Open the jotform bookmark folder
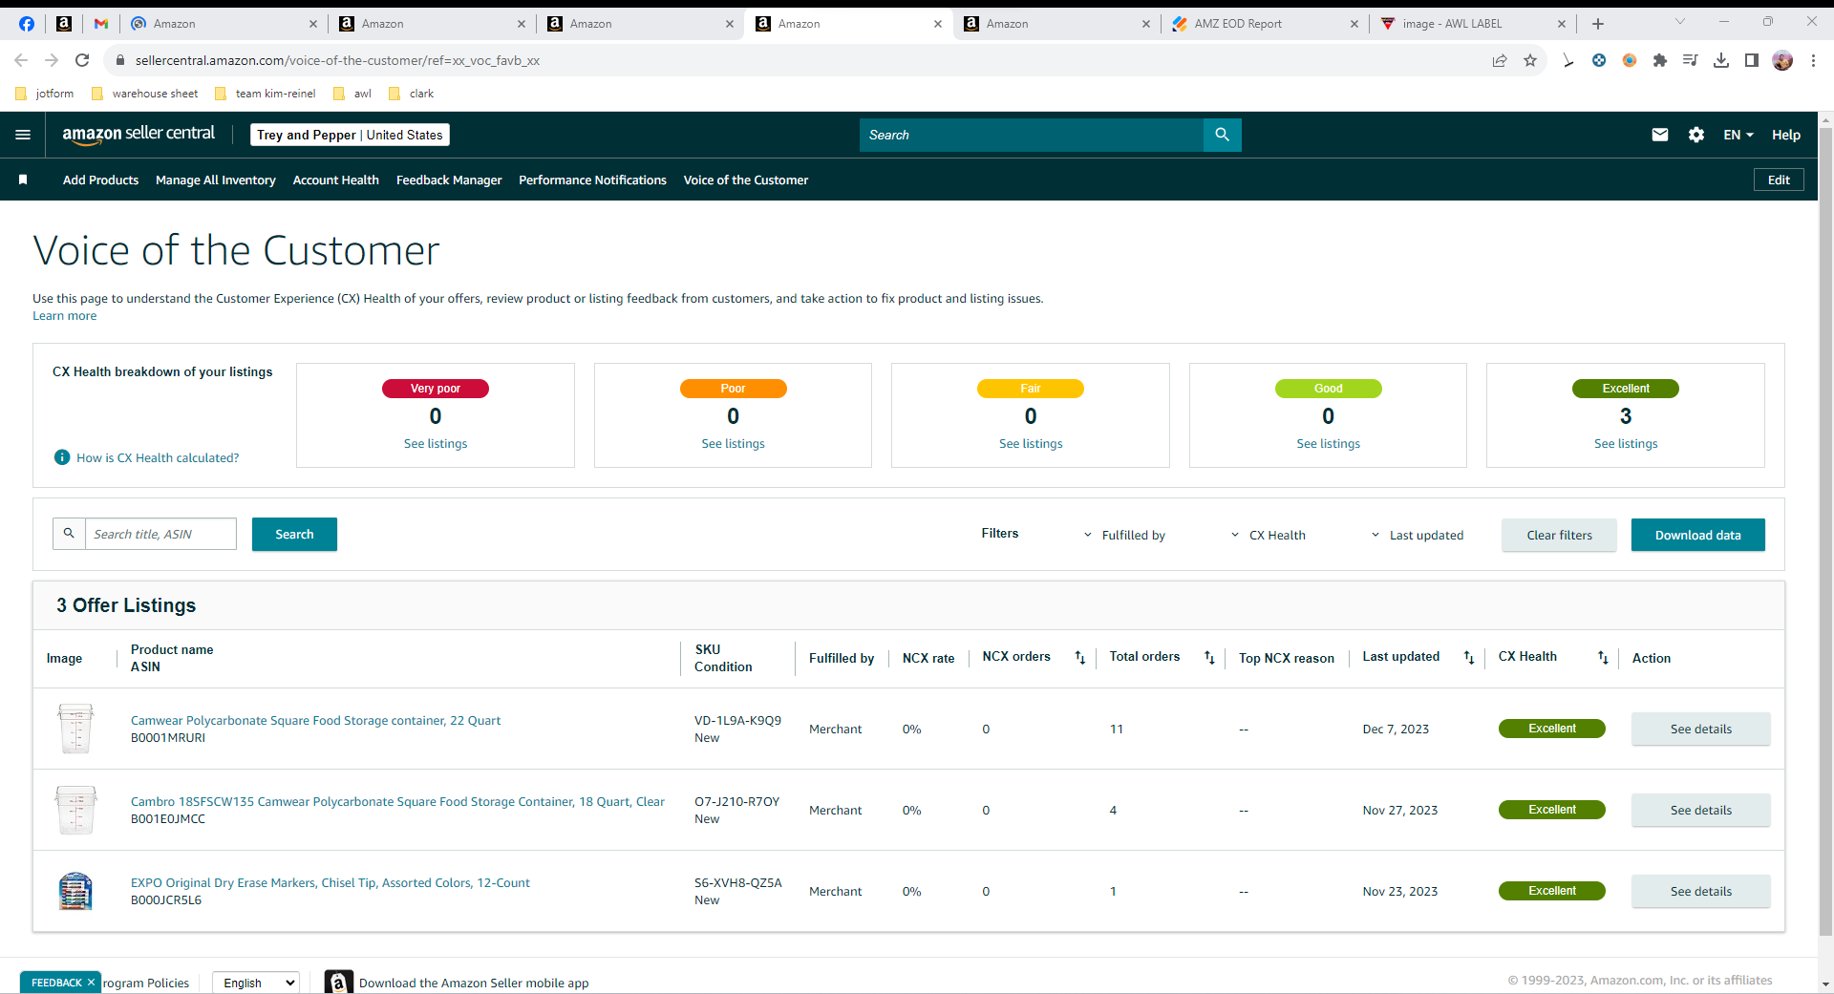The height and width of the screenshot is (994, 1834). (45, 94)
